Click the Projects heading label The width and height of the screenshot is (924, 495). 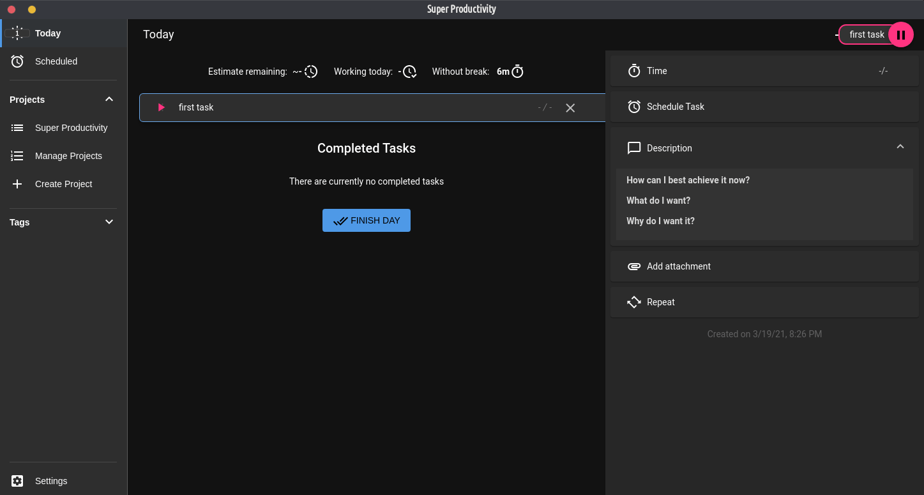coord(27,100)
